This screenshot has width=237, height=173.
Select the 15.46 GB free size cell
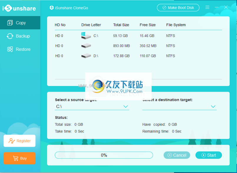click(147, 36)
